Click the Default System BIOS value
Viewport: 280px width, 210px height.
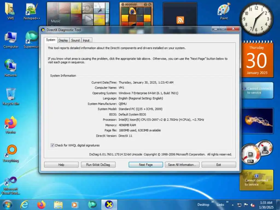(132, 114)
